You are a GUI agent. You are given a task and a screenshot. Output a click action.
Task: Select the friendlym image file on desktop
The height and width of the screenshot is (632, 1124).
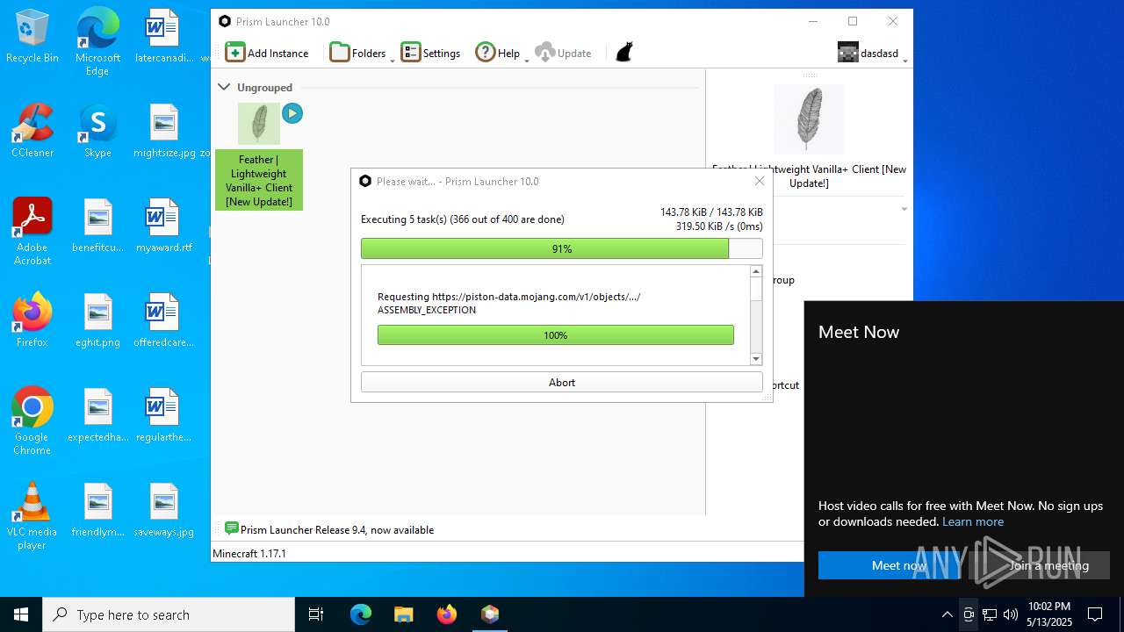coord(97,511)
